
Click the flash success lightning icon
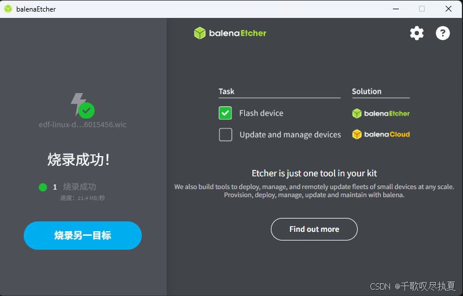pyautogui.click(x=82, y=106)
